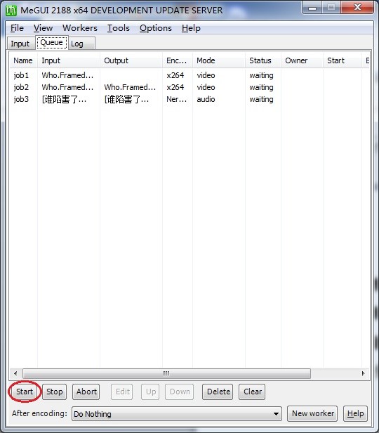Viewport: 379px width, 433px height.
Task: Click the left scroll arrow of the queue
Action: coord(15,373)
